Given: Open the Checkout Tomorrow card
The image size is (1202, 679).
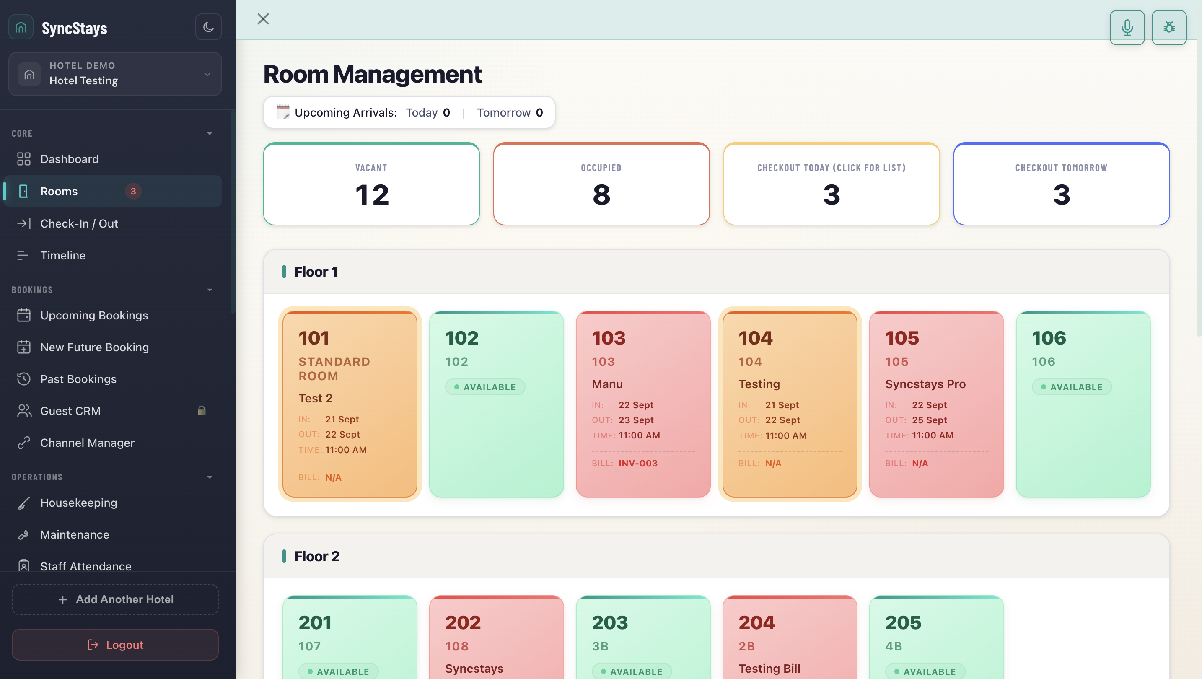Looking at the screenshot, I should [x=1062, y=184].
